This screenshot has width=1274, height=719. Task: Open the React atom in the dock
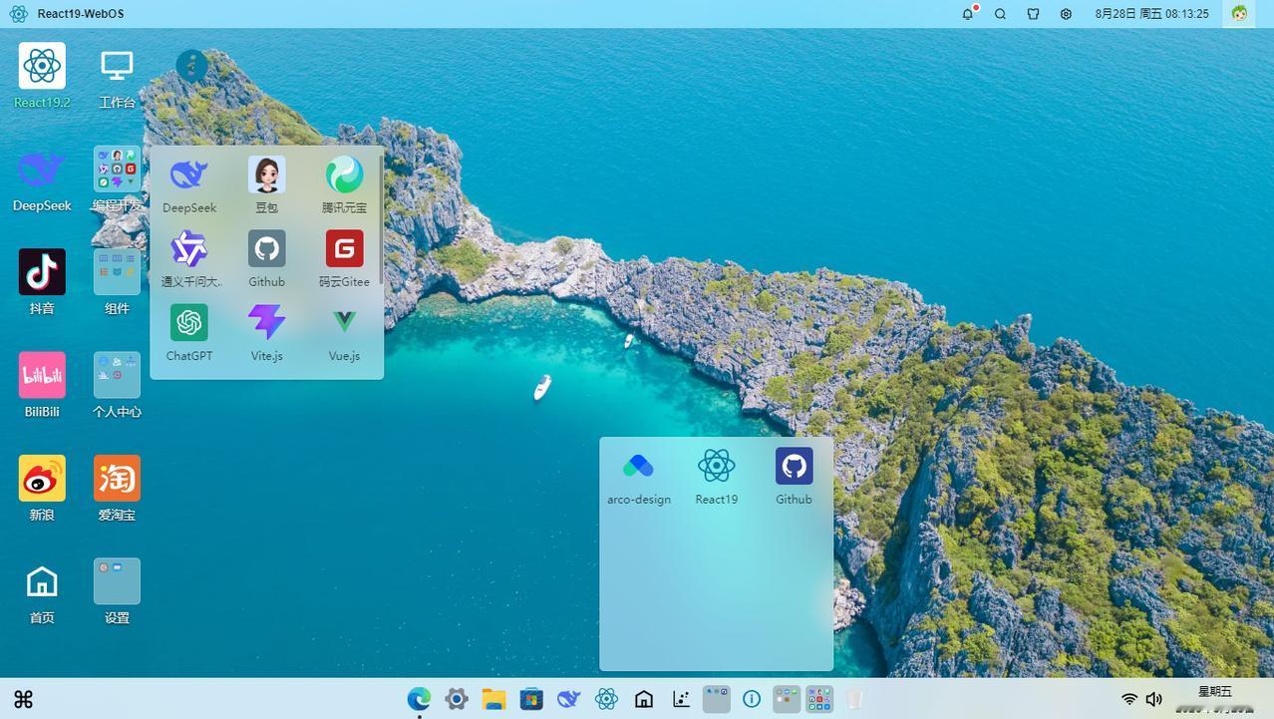click(606, 699)
